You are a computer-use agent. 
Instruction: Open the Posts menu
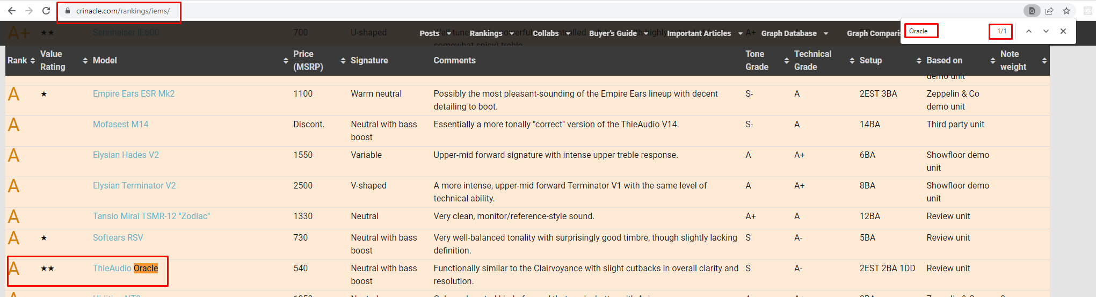(x=436, y=33)
